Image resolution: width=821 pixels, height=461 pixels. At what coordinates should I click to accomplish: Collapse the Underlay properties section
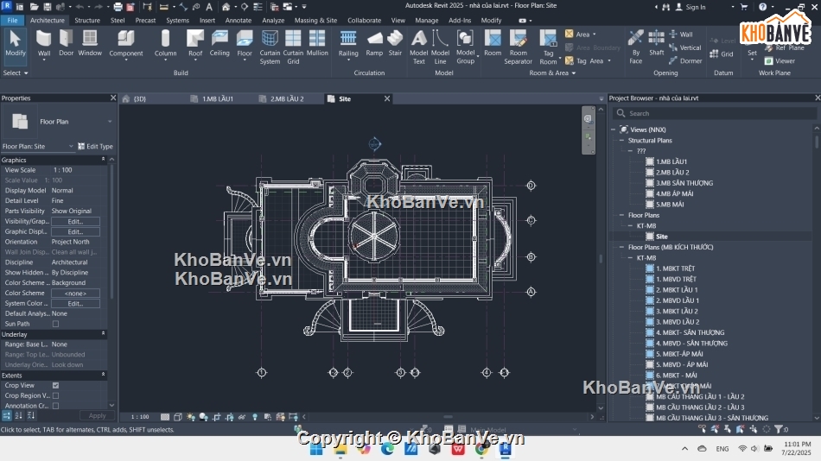click(x=103, y=334)
